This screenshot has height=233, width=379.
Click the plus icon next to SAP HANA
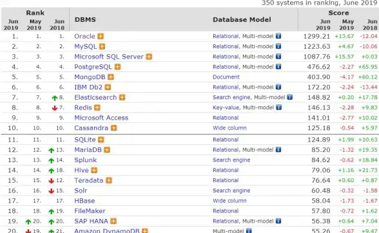point(113,221)
